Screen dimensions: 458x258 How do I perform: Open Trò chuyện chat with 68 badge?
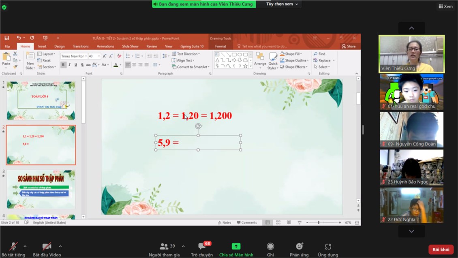pos(202,246)
